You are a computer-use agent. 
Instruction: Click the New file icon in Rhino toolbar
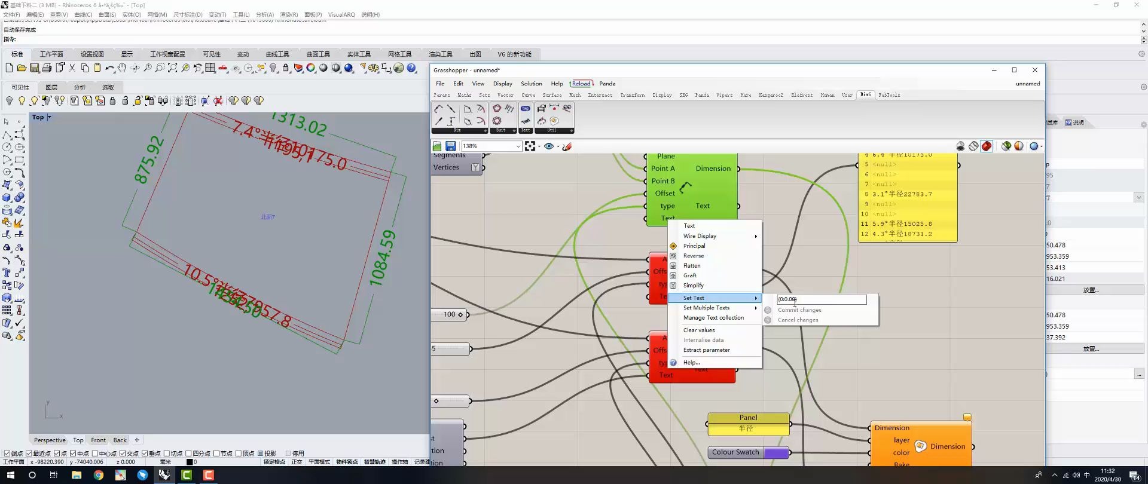[x=9, y=68]
